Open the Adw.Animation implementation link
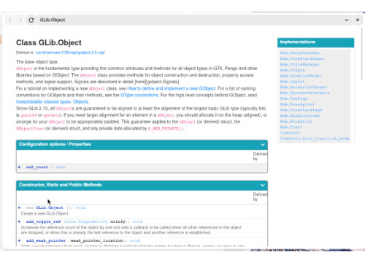This screenshot has width=365, height=263. [296, 121]
